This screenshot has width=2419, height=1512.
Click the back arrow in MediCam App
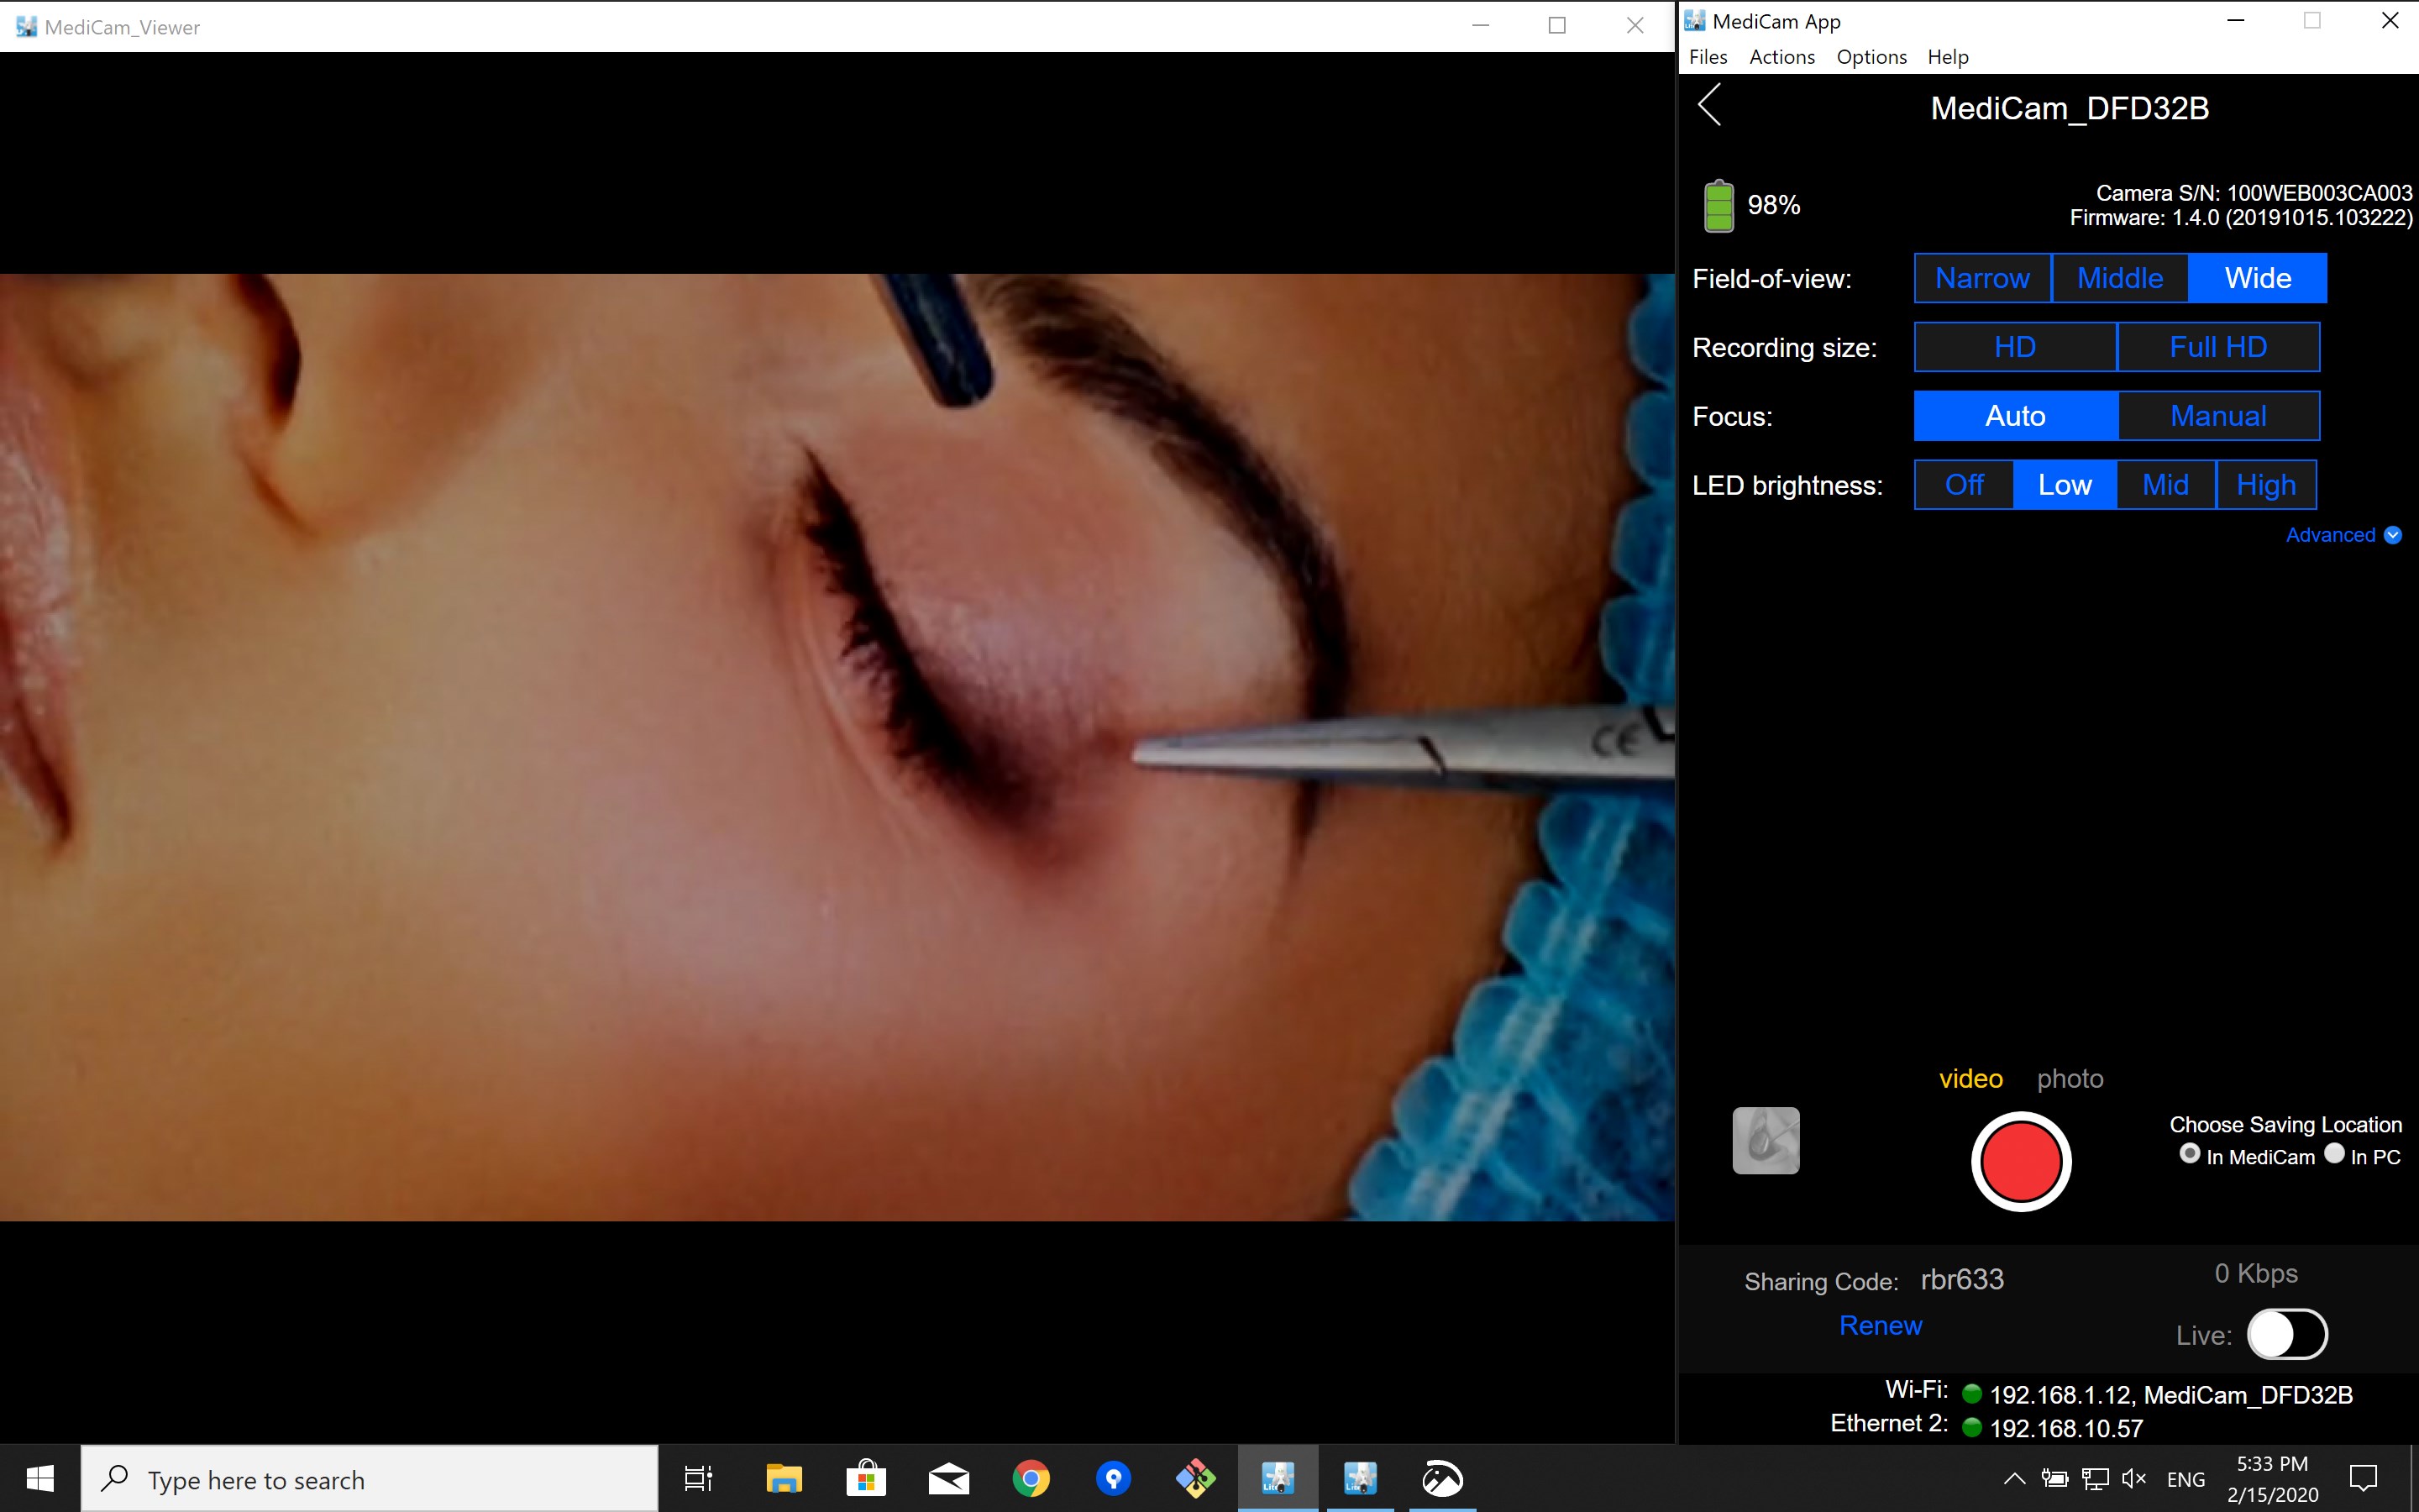pos(1710,105)
